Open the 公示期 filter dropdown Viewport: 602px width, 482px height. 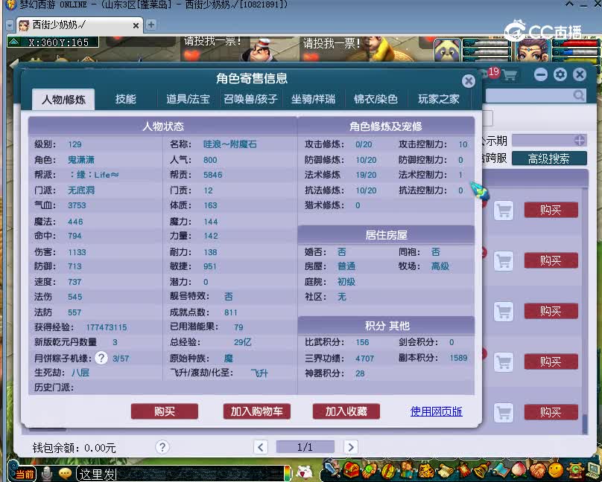click(548, 141)
